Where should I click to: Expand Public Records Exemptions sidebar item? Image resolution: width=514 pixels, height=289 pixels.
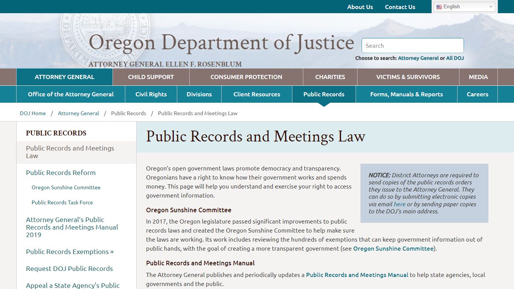tap(70, 252)
